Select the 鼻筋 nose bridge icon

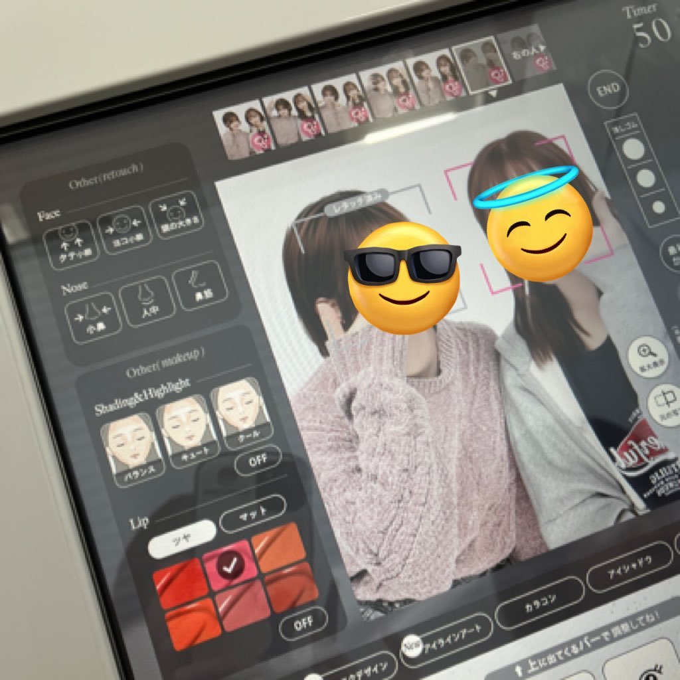(x=200, y=286)
